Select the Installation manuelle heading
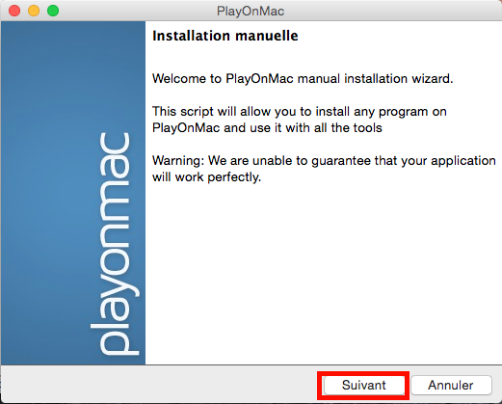The width and height of the screenshot is (502, 404). [x=225, y=36]
